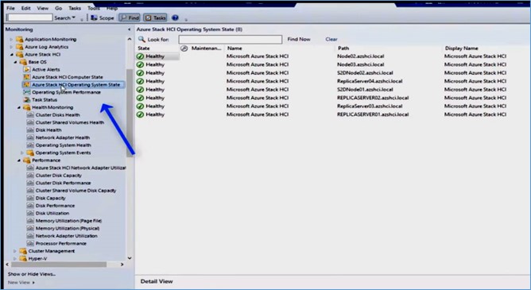Image resolution: width=531 pixels, height=290 pixels.
Task: Open the Active Alerts view icon
Action: (26, 69)
